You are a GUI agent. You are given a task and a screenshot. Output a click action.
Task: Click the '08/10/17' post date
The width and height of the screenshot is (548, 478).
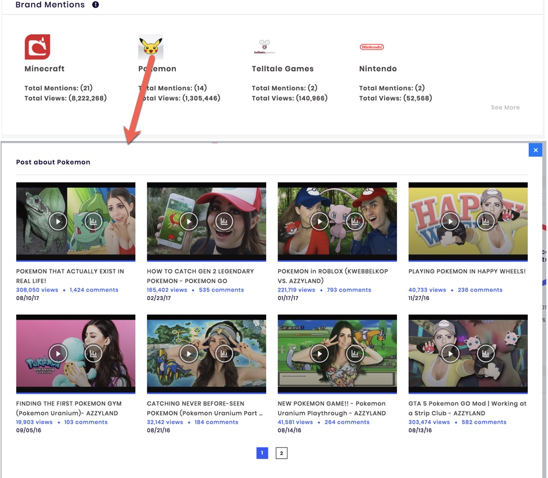(x=28, y=298)
